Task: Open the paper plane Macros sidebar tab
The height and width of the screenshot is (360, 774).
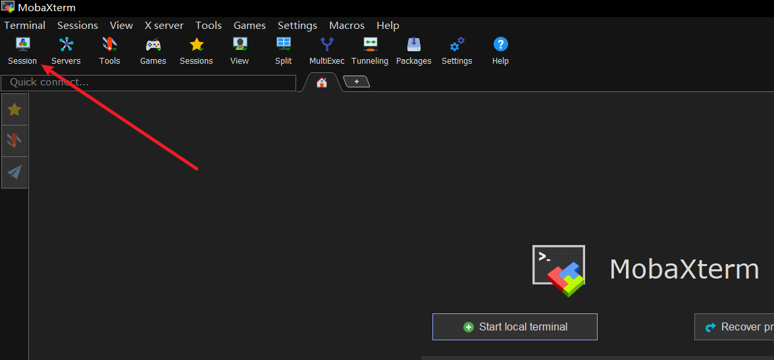Action: coord(14,172)
